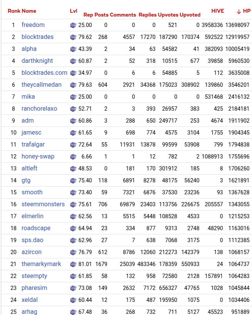Sort by the Upvotes column header
This screenshot has height=315, width=252.
[x=168, y=15]
